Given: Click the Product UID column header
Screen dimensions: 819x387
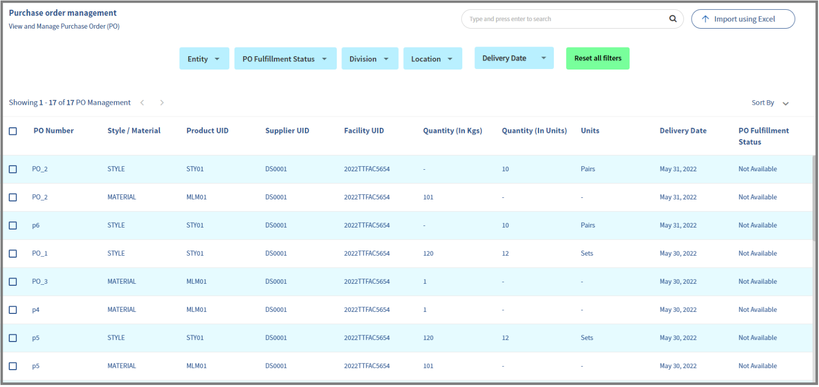Looking at the screenshot, I should pyautogui.click(x=207, y=131).
